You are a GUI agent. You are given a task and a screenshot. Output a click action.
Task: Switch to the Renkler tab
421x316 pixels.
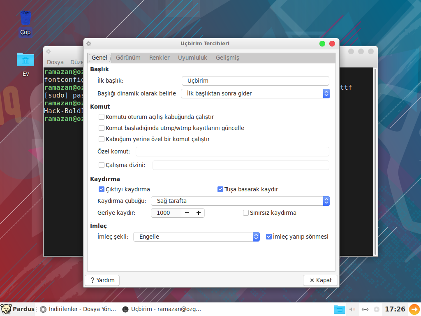[159, 58]
